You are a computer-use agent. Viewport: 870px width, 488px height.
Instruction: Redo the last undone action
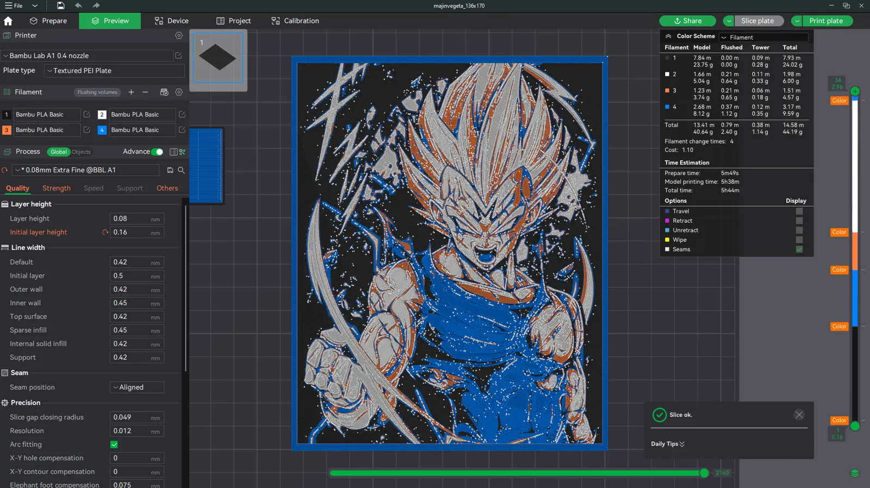pos(96,5)
